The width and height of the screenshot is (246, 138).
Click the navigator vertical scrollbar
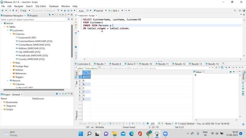tap(72, 41)
